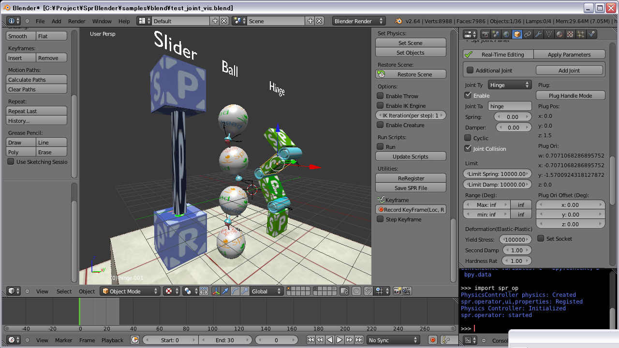
Task: Open the Material properties sphere tab
Action: point(560,34)
